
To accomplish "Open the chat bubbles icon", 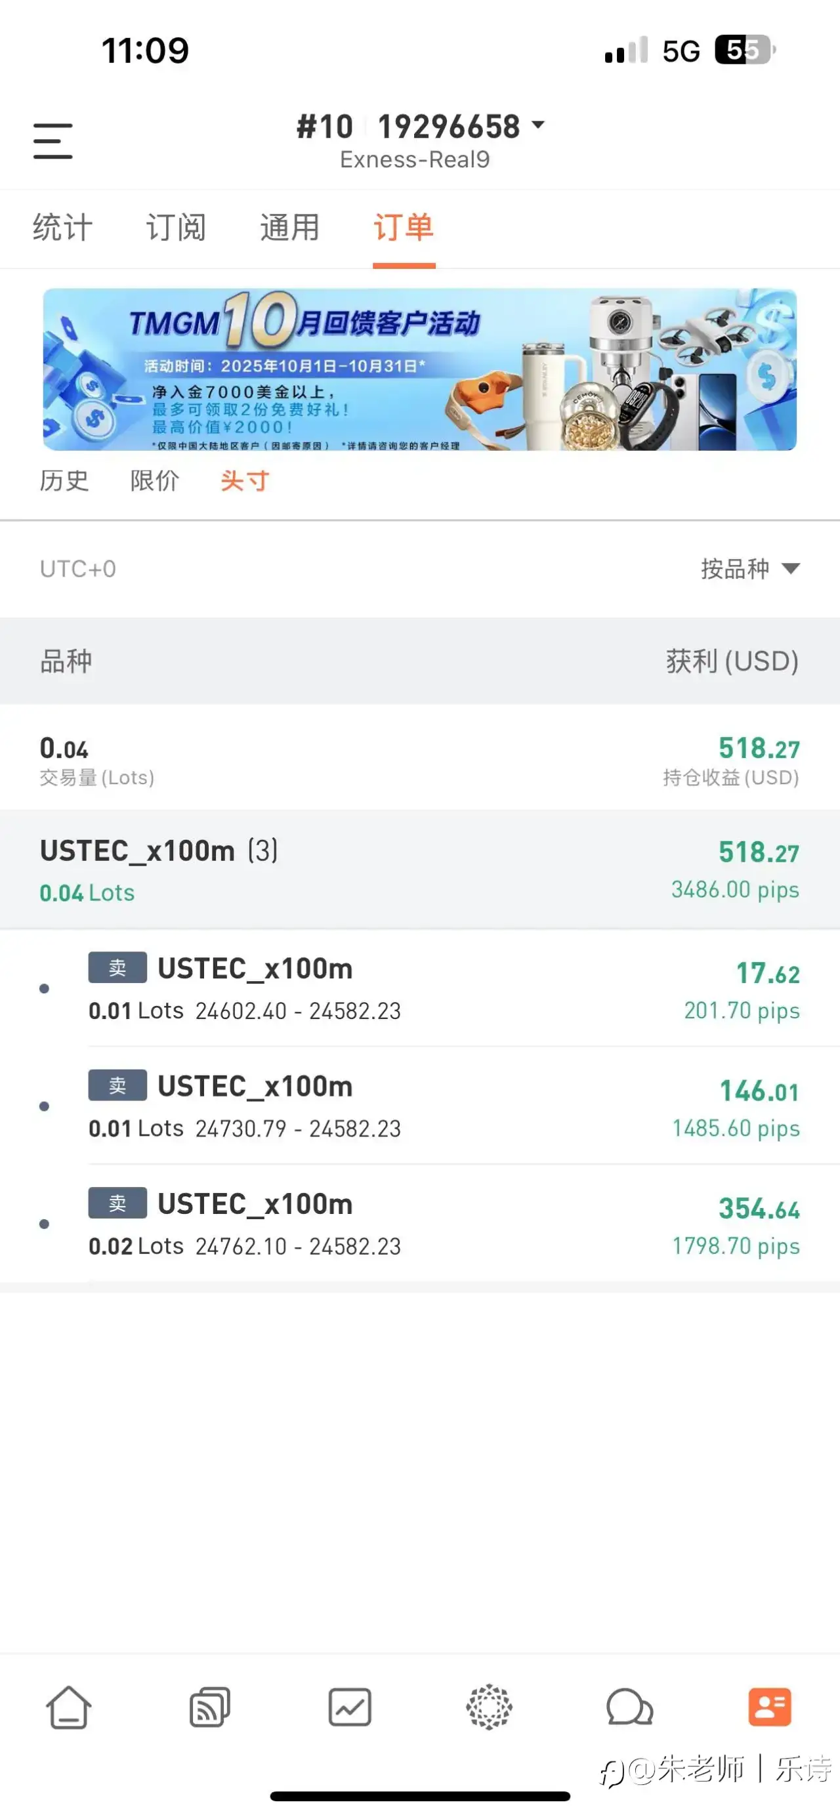I will pyautogui.click(x=629, y=1707).
